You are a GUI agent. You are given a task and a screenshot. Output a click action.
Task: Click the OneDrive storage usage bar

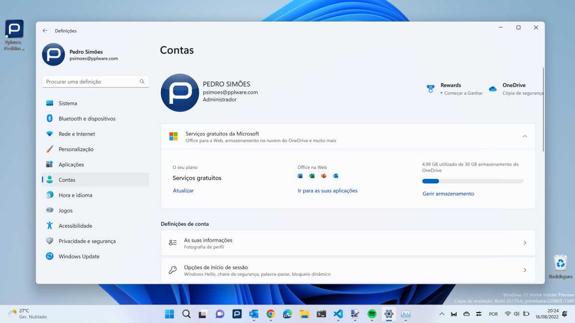473,181
